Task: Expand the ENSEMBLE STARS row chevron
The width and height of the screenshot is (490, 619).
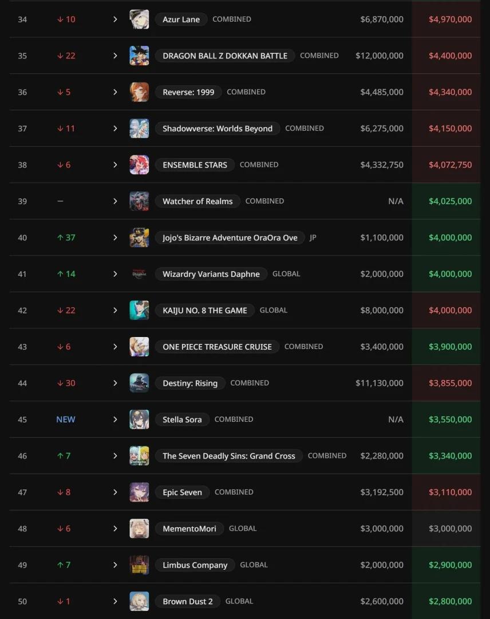Action: pyautogui.click(x=115, y=165)
